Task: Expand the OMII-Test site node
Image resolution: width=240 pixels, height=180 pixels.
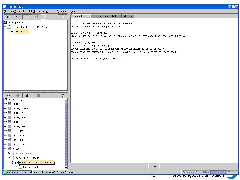Action: 5,140
